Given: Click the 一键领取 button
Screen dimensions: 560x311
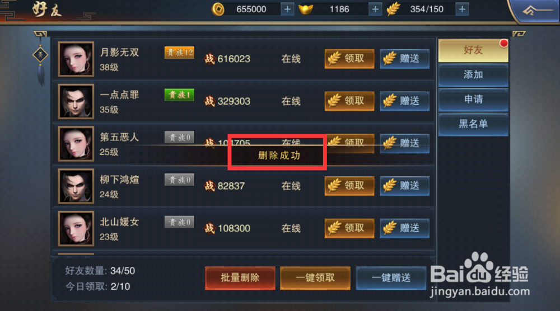Looking at the screenshot, I should [x=315, y=278].
